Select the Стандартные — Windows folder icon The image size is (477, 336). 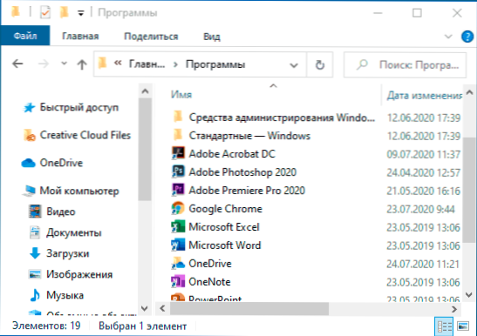point(178,135)
